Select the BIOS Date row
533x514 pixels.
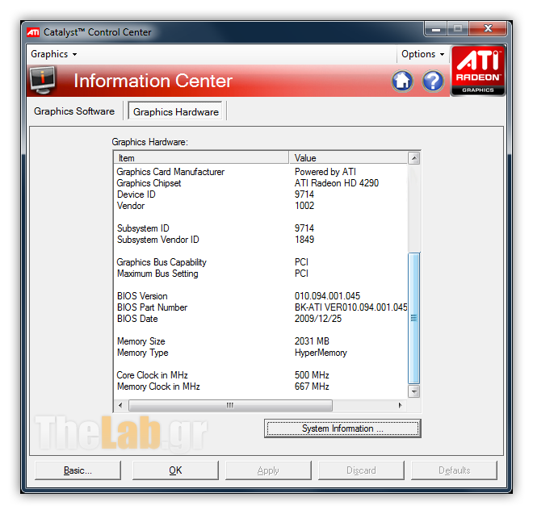(260, 319)
